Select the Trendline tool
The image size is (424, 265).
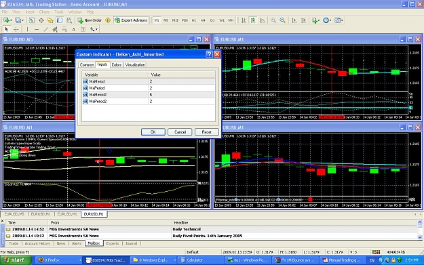tap(46, 29)
